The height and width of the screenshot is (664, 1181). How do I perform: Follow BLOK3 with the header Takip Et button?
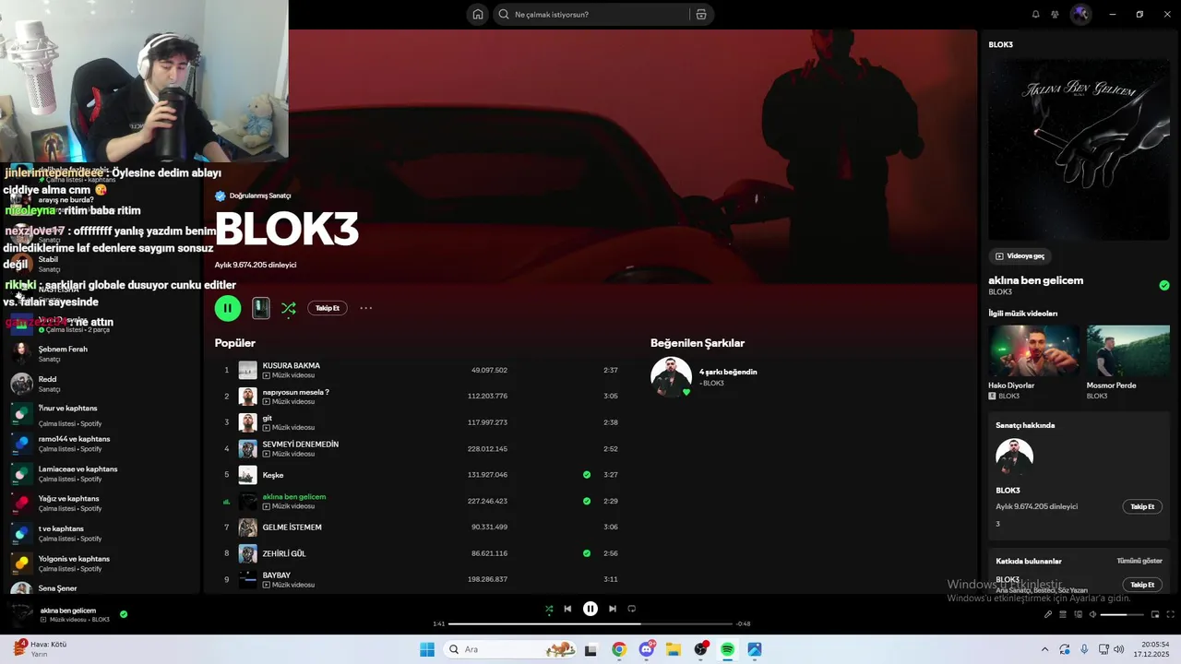[x=328, y=308]
